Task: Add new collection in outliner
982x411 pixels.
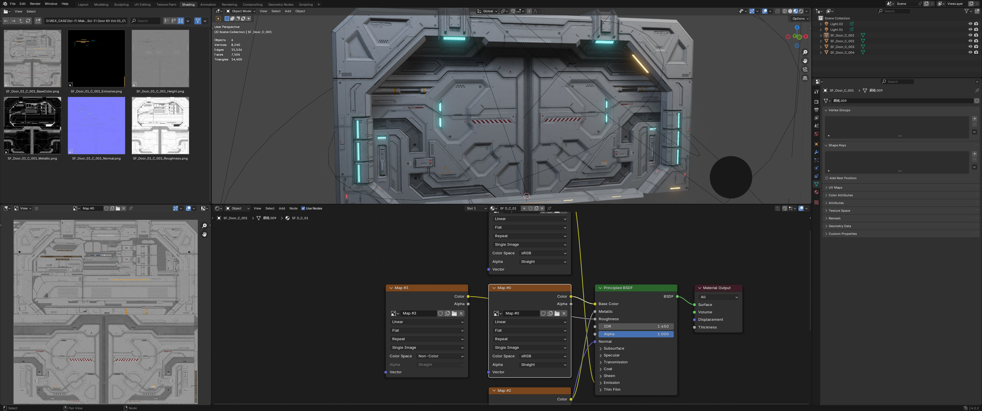Action: coord(977,11)
